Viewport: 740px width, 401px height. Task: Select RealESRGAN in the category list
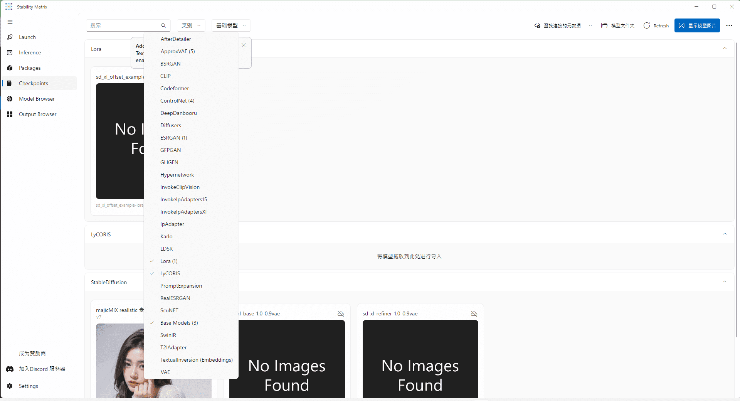coord(191,298)
